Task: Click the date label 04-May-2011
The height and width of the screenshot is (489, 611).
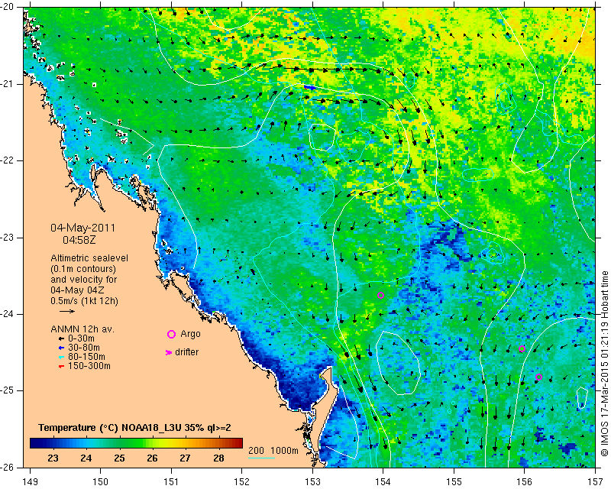Action: pyautogui.click(x=83, y=228)
